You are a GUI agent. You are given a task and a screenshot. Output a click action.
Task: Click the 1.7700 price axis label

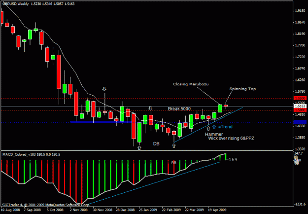[x=300, y=45]
